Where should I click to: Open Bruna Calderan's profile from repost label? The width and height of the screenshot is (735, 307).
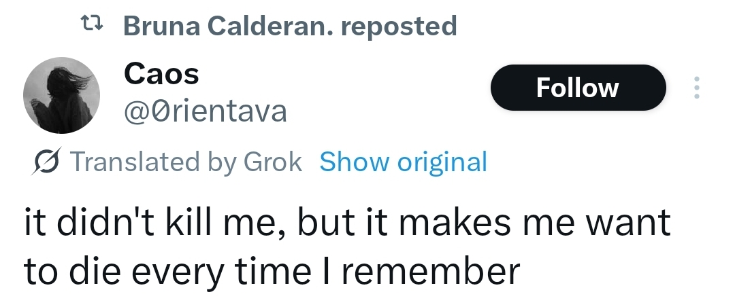pos(228,26)
